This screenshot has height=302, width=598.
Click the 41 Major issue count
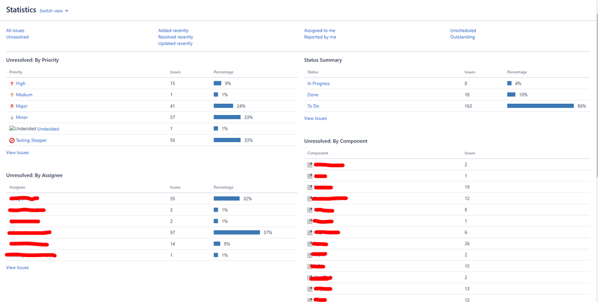(173, 106)
